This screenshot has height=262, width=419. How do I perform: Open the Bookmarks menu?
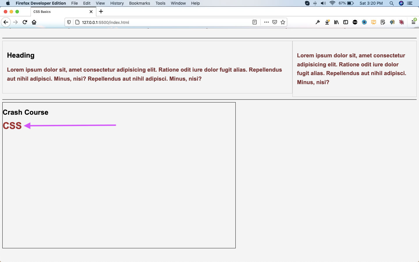point(140,3)
